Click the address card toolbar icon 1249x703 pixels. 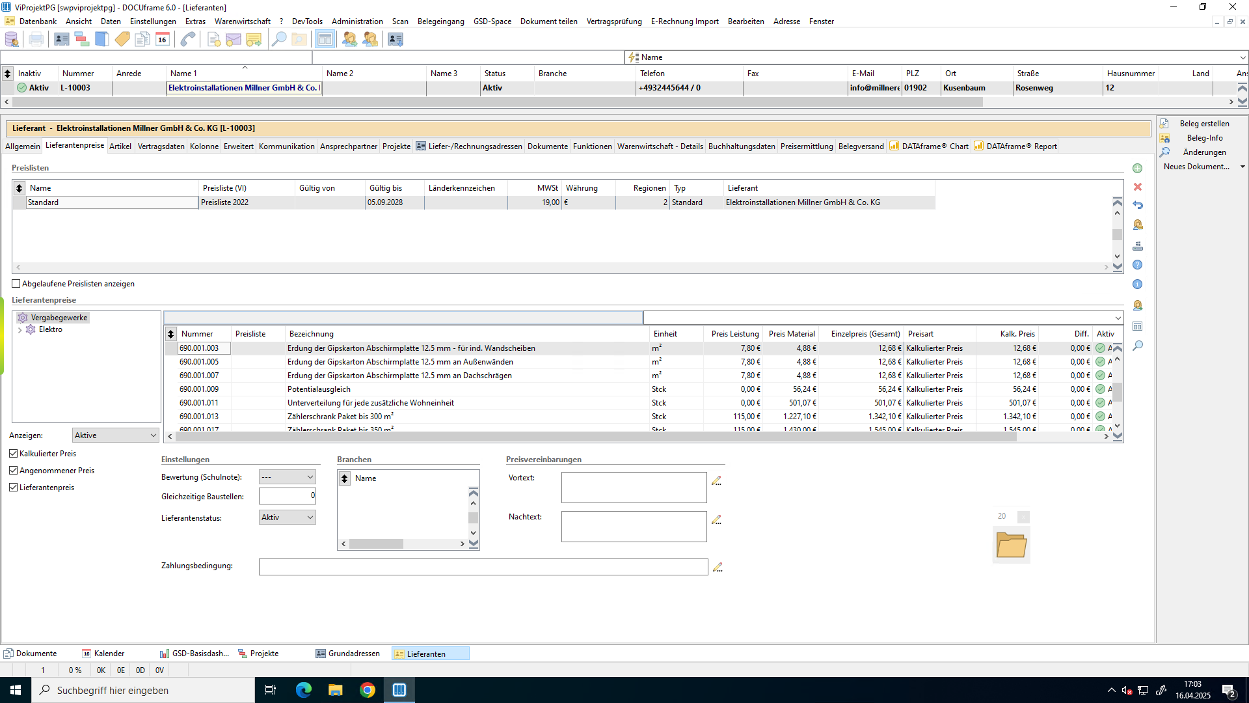(x=62, y=40)
